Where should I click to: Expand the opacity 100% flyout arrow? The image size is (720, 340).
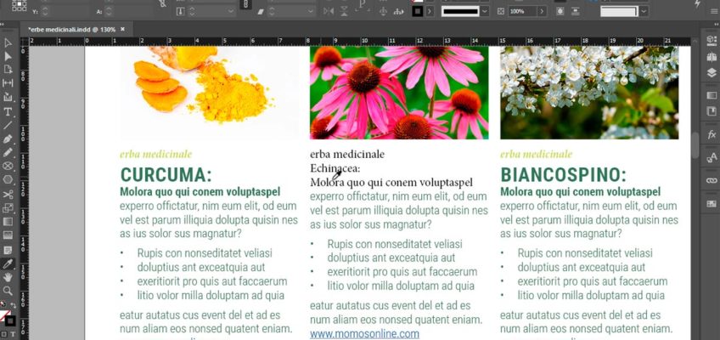pos(543,12)
